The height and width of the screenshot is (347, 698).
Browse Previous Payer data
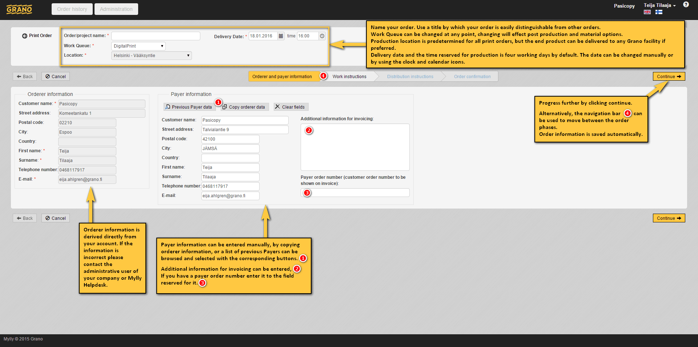tap(188, 107)
